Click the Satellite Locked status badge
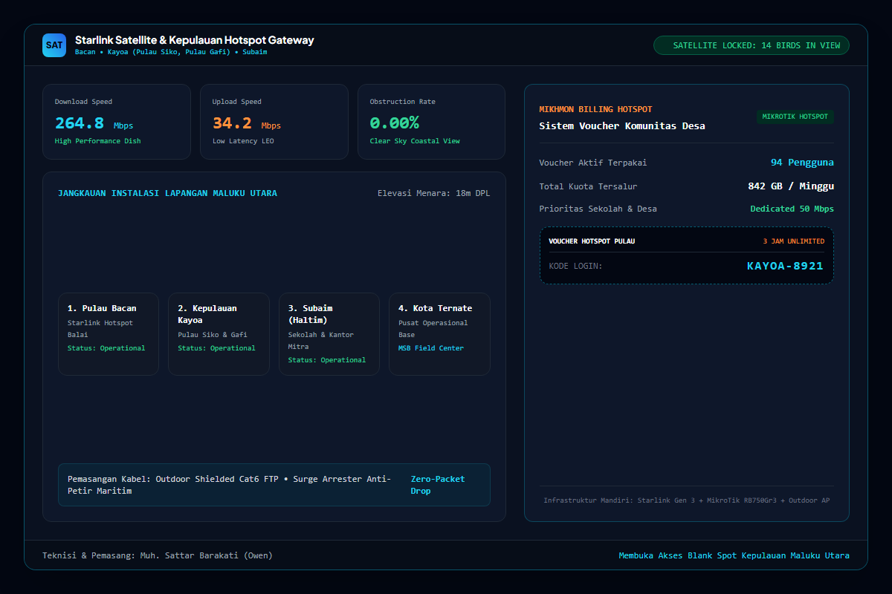This screenshot has width=892, height=594. click(x=751, y=45)
